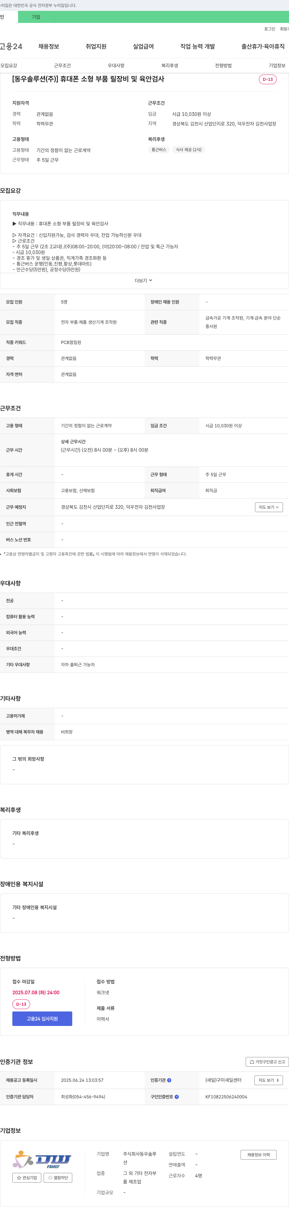
Task: Click the D-13 badge under 접수 마감일
Action: pos(21,1004)
